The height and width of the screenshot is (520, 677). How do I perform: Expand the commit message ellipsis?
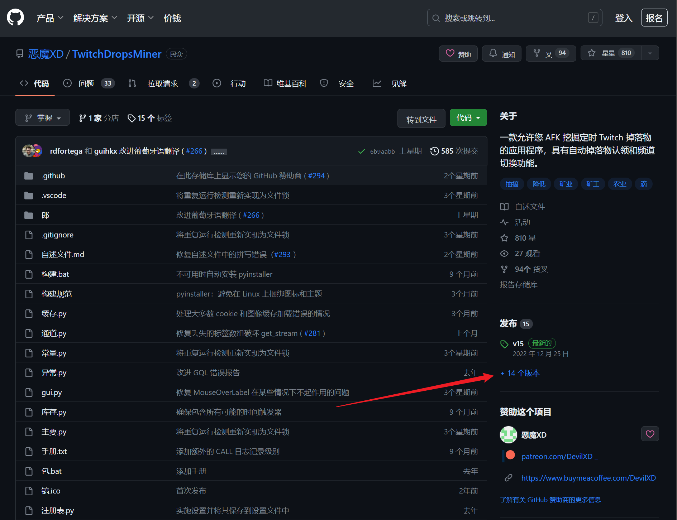tap(219, 152)
